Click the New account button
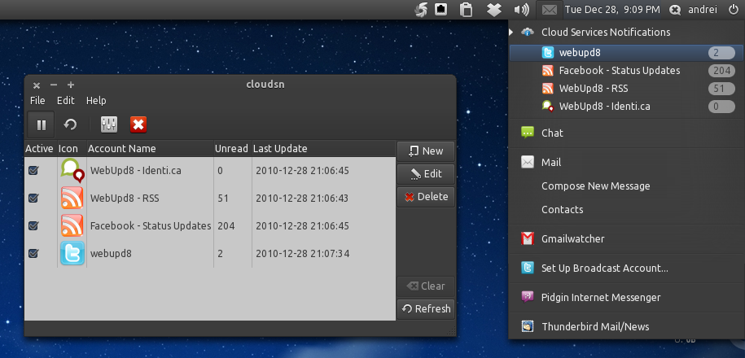 tap(426, 151)
